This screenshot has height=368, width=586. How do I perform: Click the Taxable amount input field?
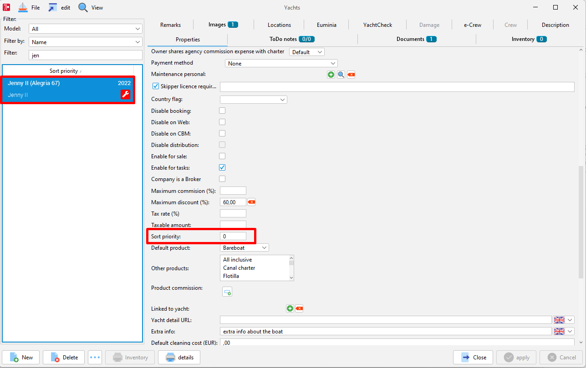pos(233,224)
